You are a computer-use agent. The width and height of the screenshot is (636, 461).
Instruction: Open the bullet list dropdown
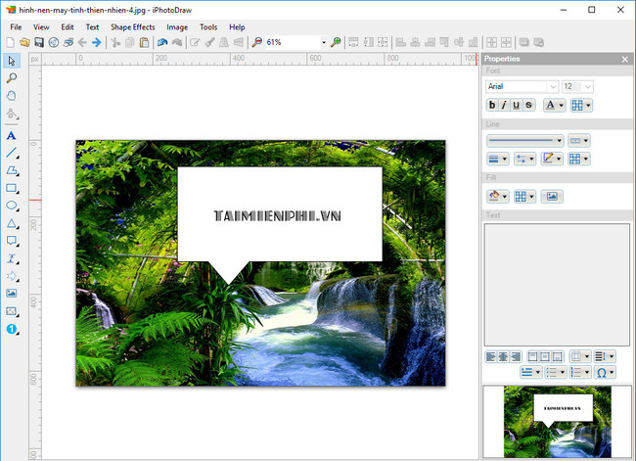pyautogui.click(x=556, y=373)
